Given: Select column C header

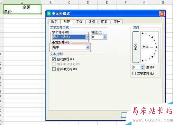Looking at the screenshot, I should [69, 2].
